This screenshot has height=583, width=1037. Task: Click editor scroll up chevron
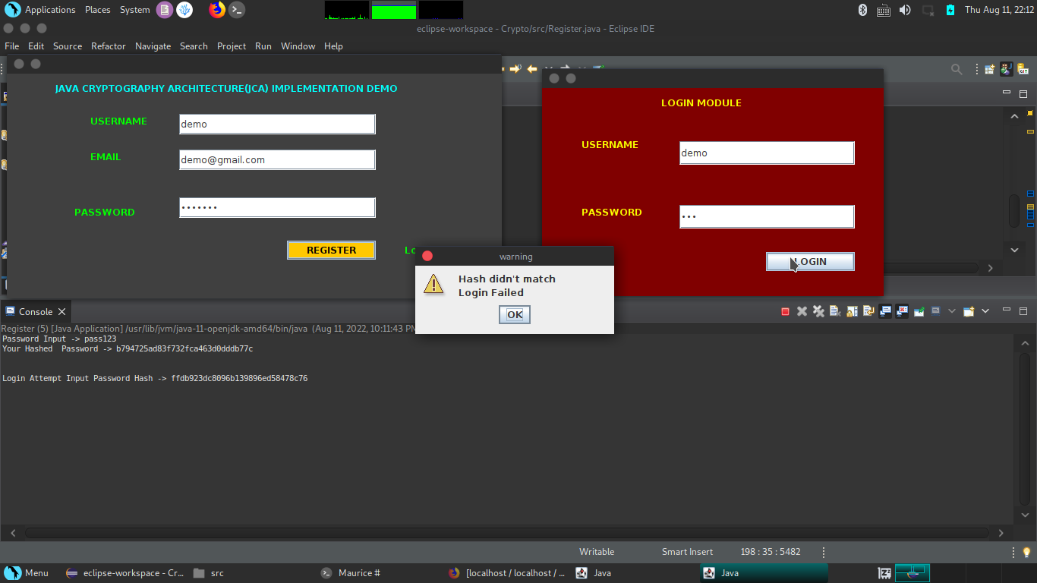pyautogui.click(x=1014, y=116)
